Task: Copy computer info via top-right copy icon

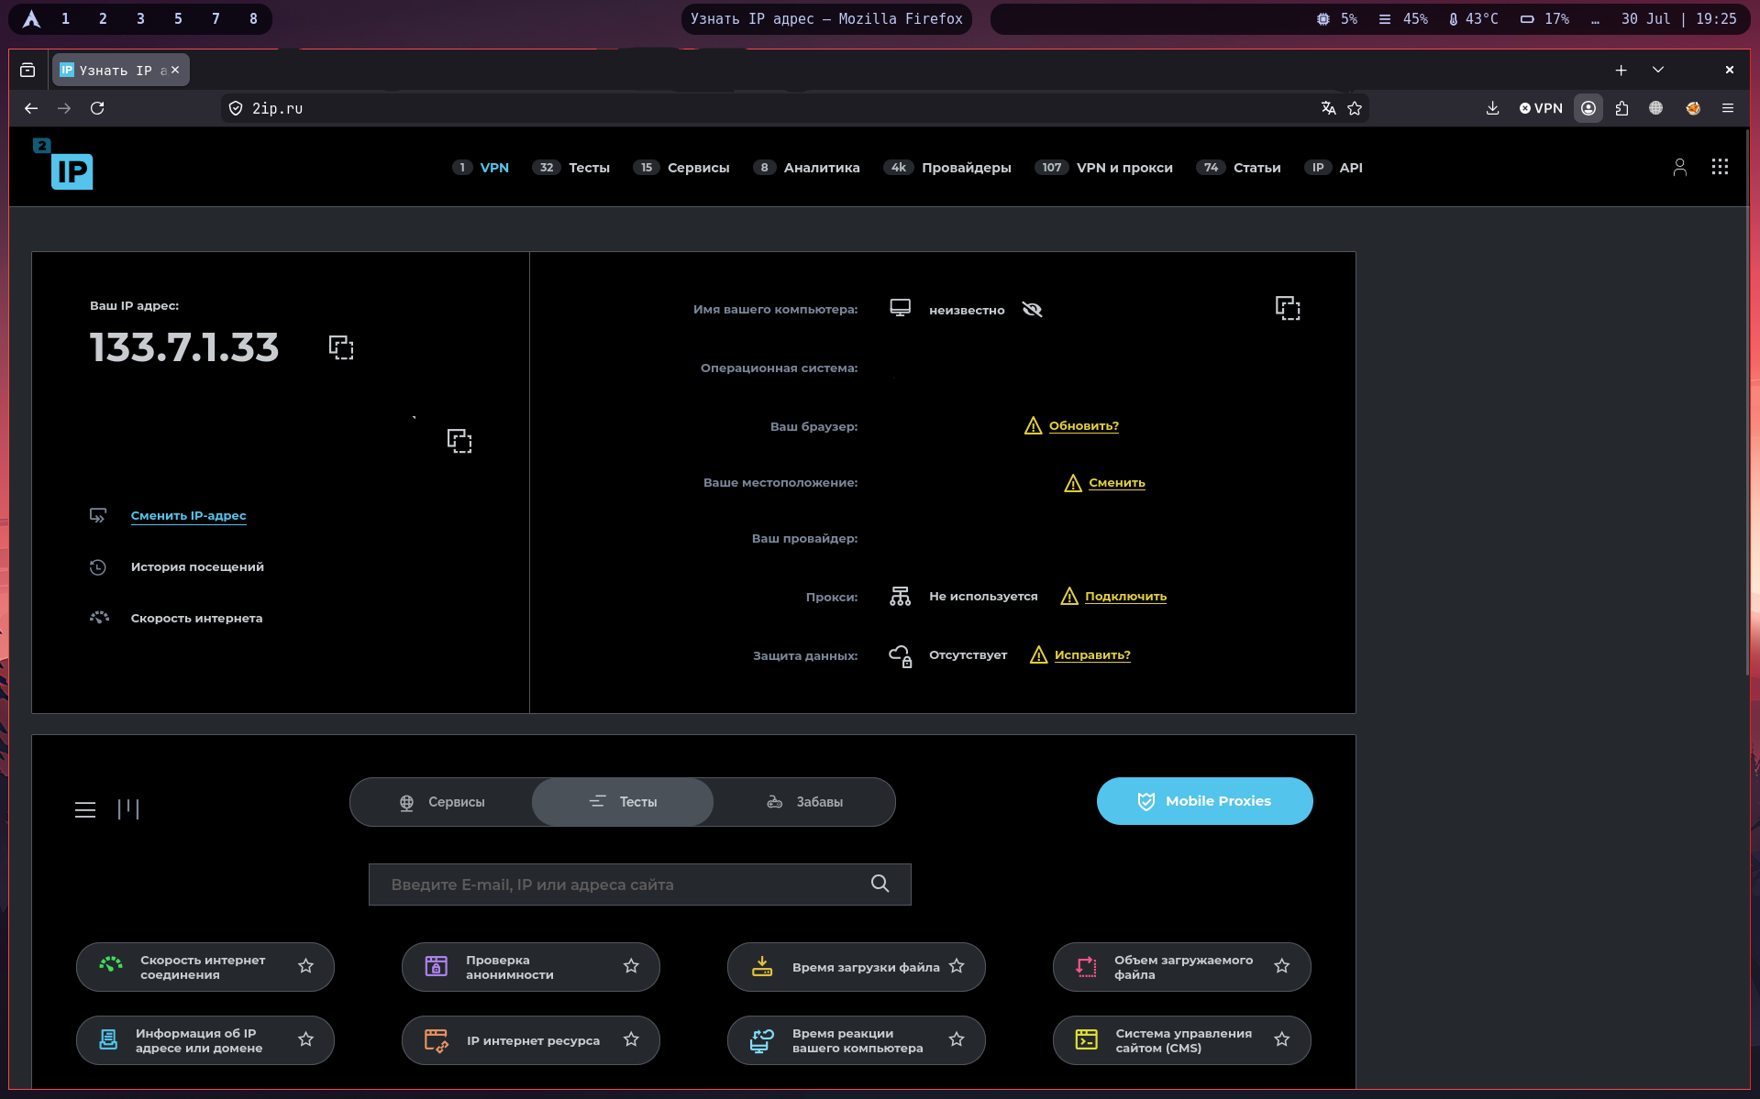Action: point(1288,308)
